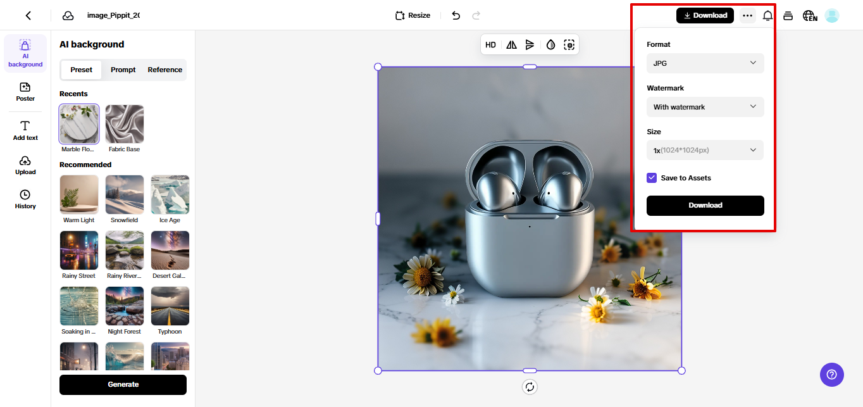
Task: Open the Watermark dropdown
Action: [x=705, y=107]
